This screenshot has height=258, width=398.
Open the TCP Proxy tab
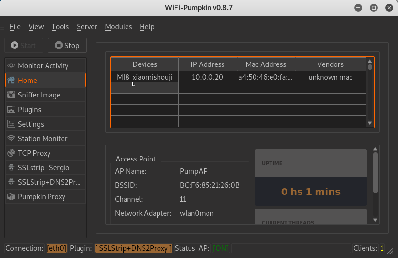pos(46,153)
